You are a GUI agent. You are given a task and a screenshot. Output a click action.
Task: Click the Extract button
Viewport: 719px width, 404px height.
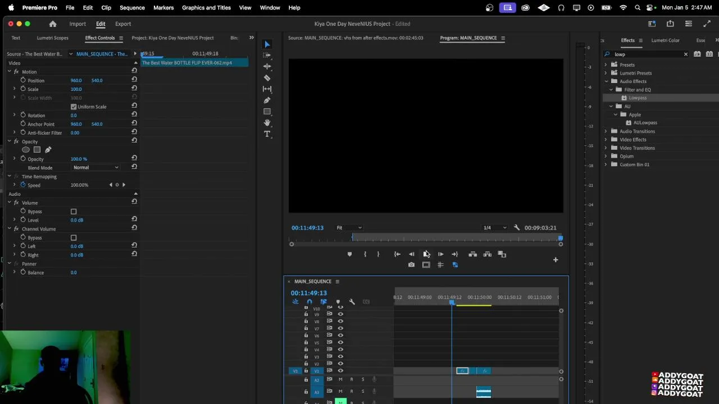[x=487, y=254]
